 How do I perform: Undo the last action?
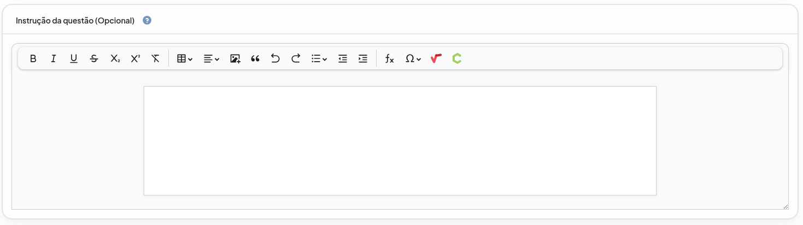tap(276, 58)
